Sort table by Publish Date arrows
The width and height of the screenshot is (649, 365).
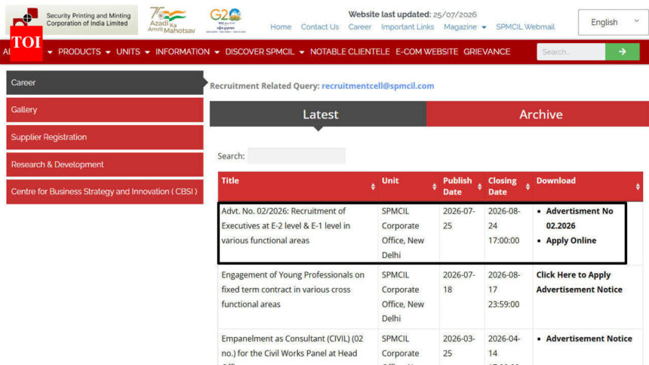pos(479,186)
